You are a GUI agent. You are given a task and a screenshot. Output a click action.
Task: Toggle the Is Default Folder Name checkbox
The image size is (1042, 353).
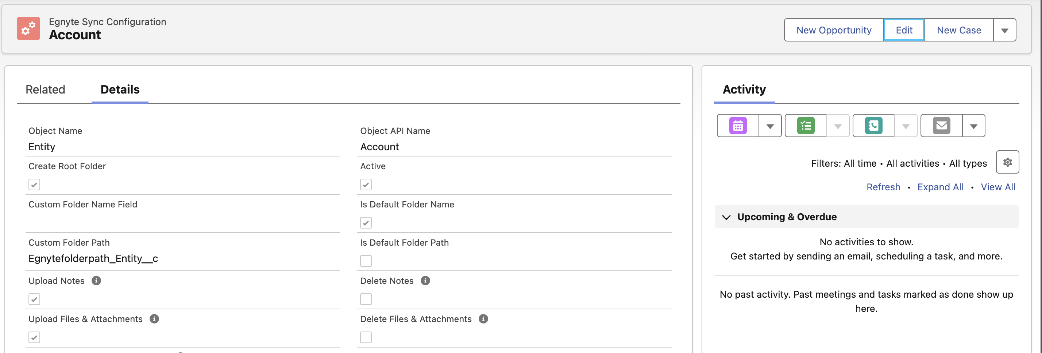[x=366, y=223]
